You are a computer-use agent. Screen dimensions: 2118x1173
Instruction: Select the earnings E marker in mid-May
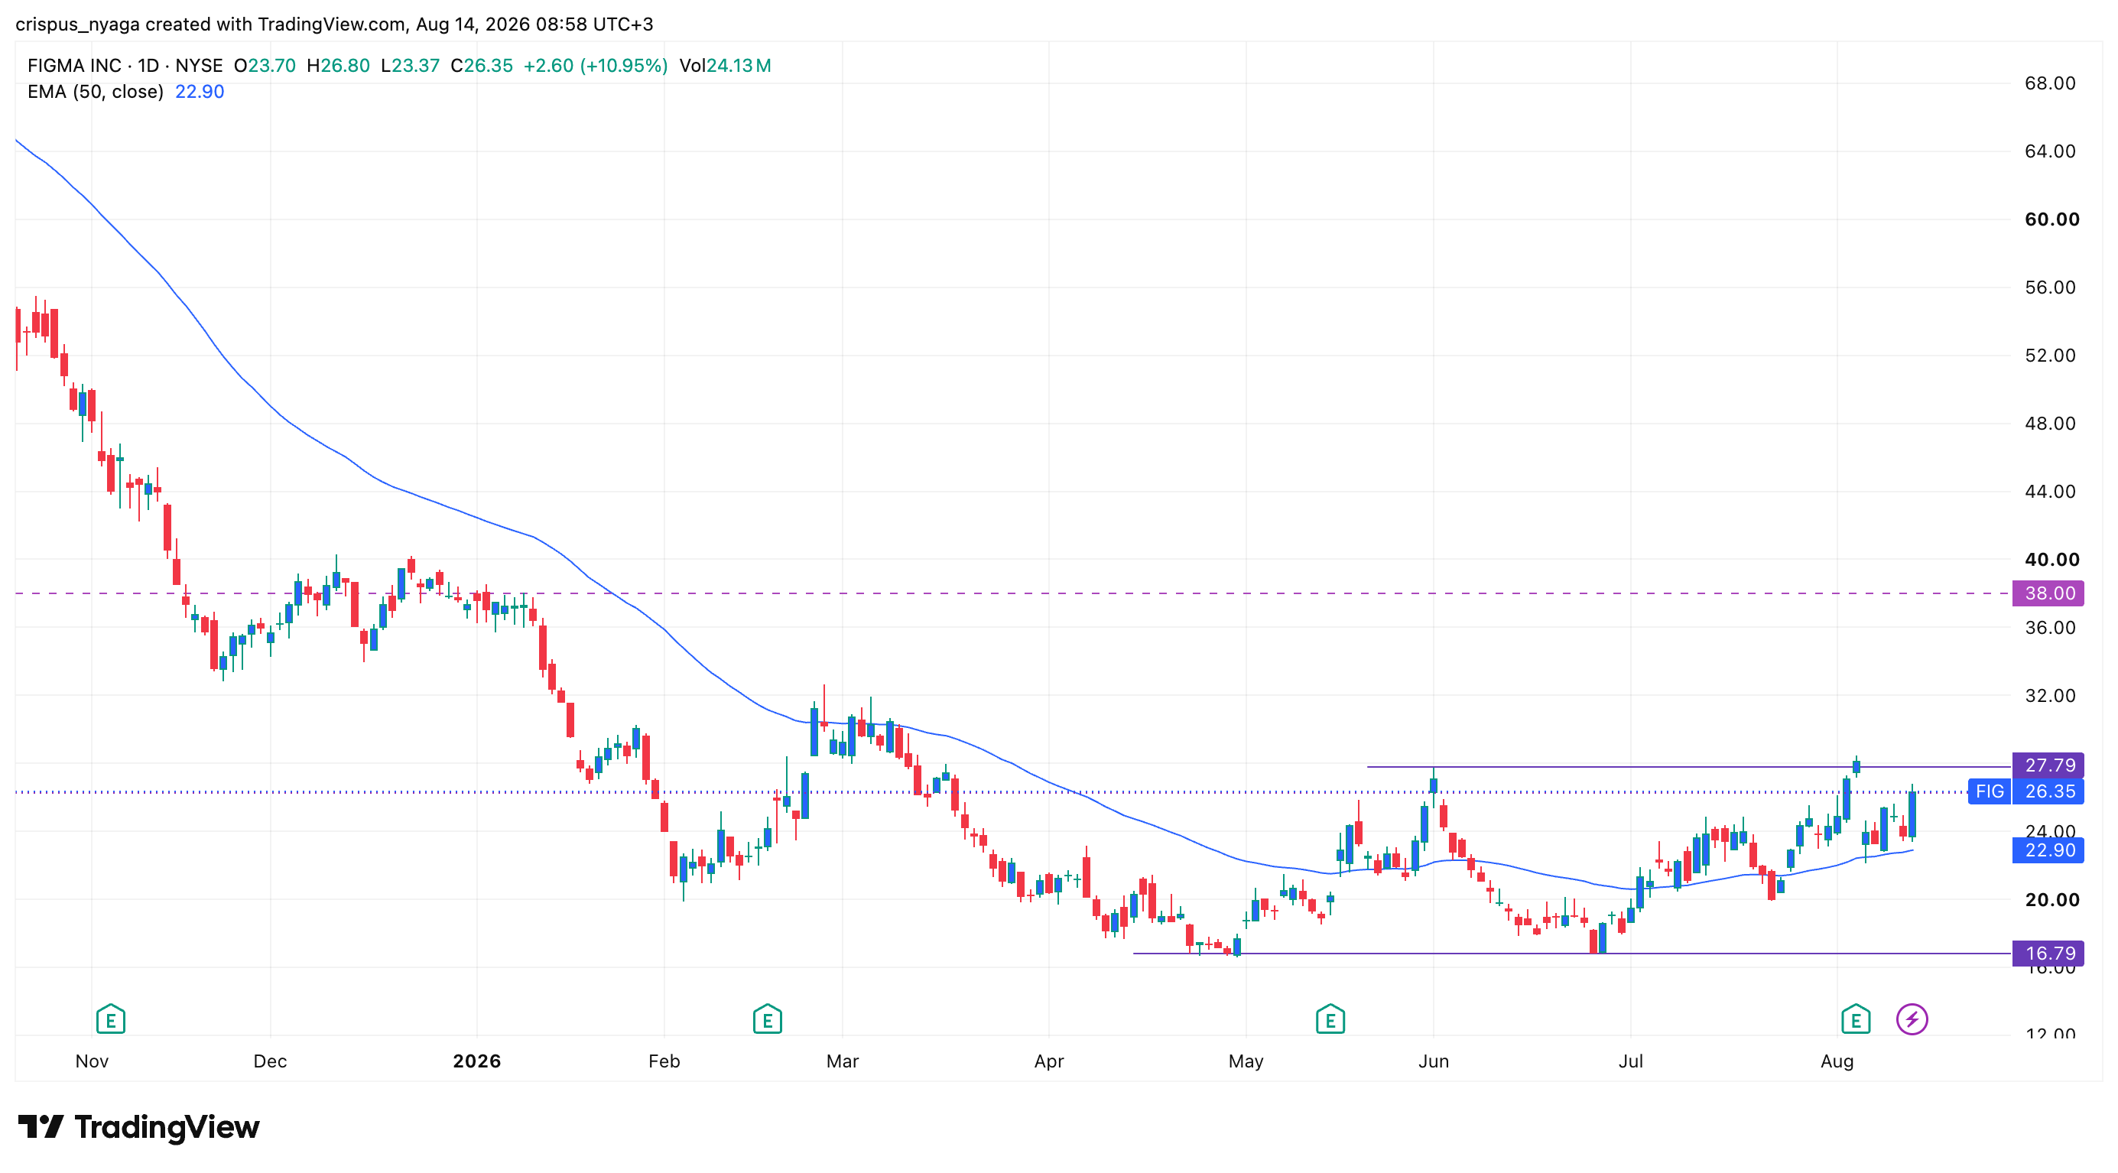point(1330,1019)
